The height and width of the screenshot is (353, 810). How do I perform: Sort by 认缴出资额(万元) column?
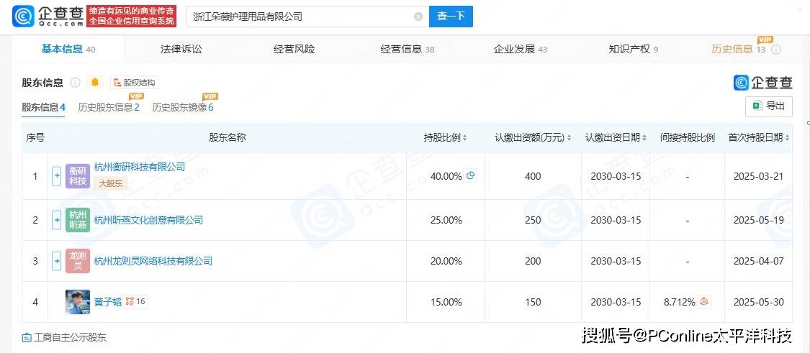(x=533, y=138)
